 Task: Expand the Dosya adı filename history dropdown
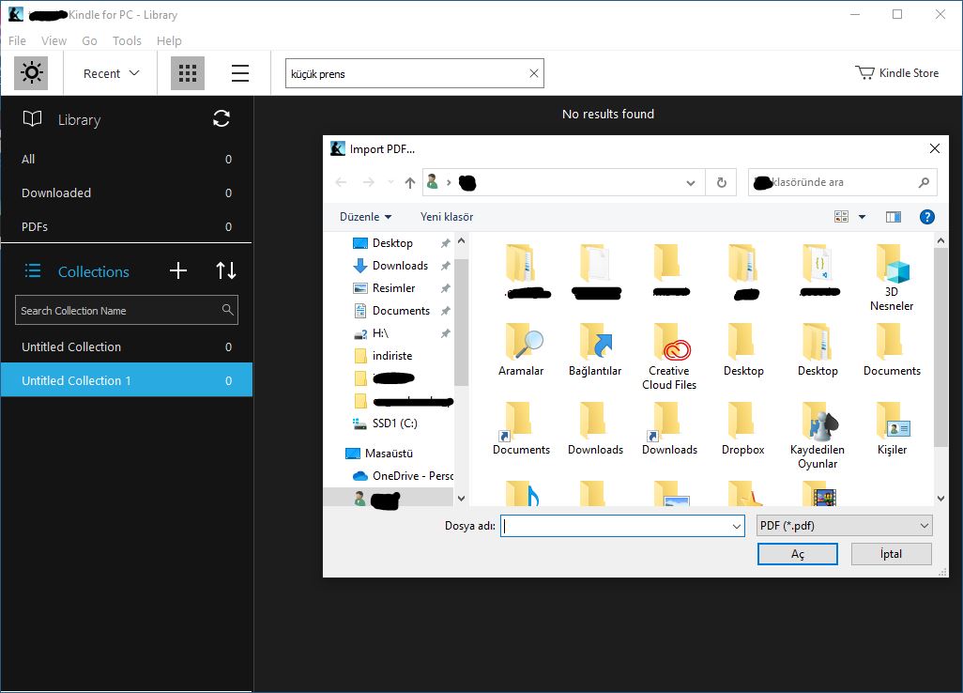(737, 526)
